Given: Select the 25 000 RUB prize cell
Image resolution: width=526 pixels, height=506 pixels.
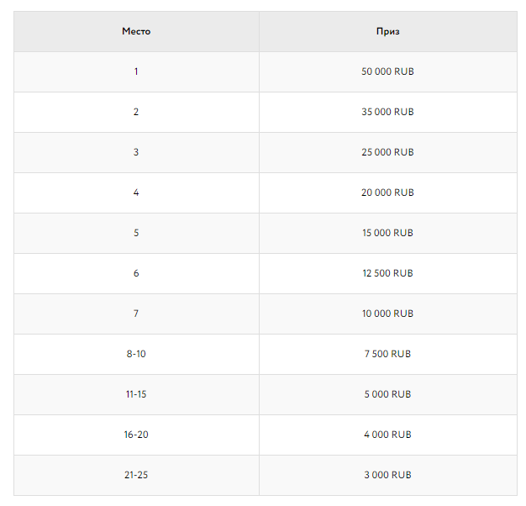Looking at the screenshot, I should tap(387, 152).
